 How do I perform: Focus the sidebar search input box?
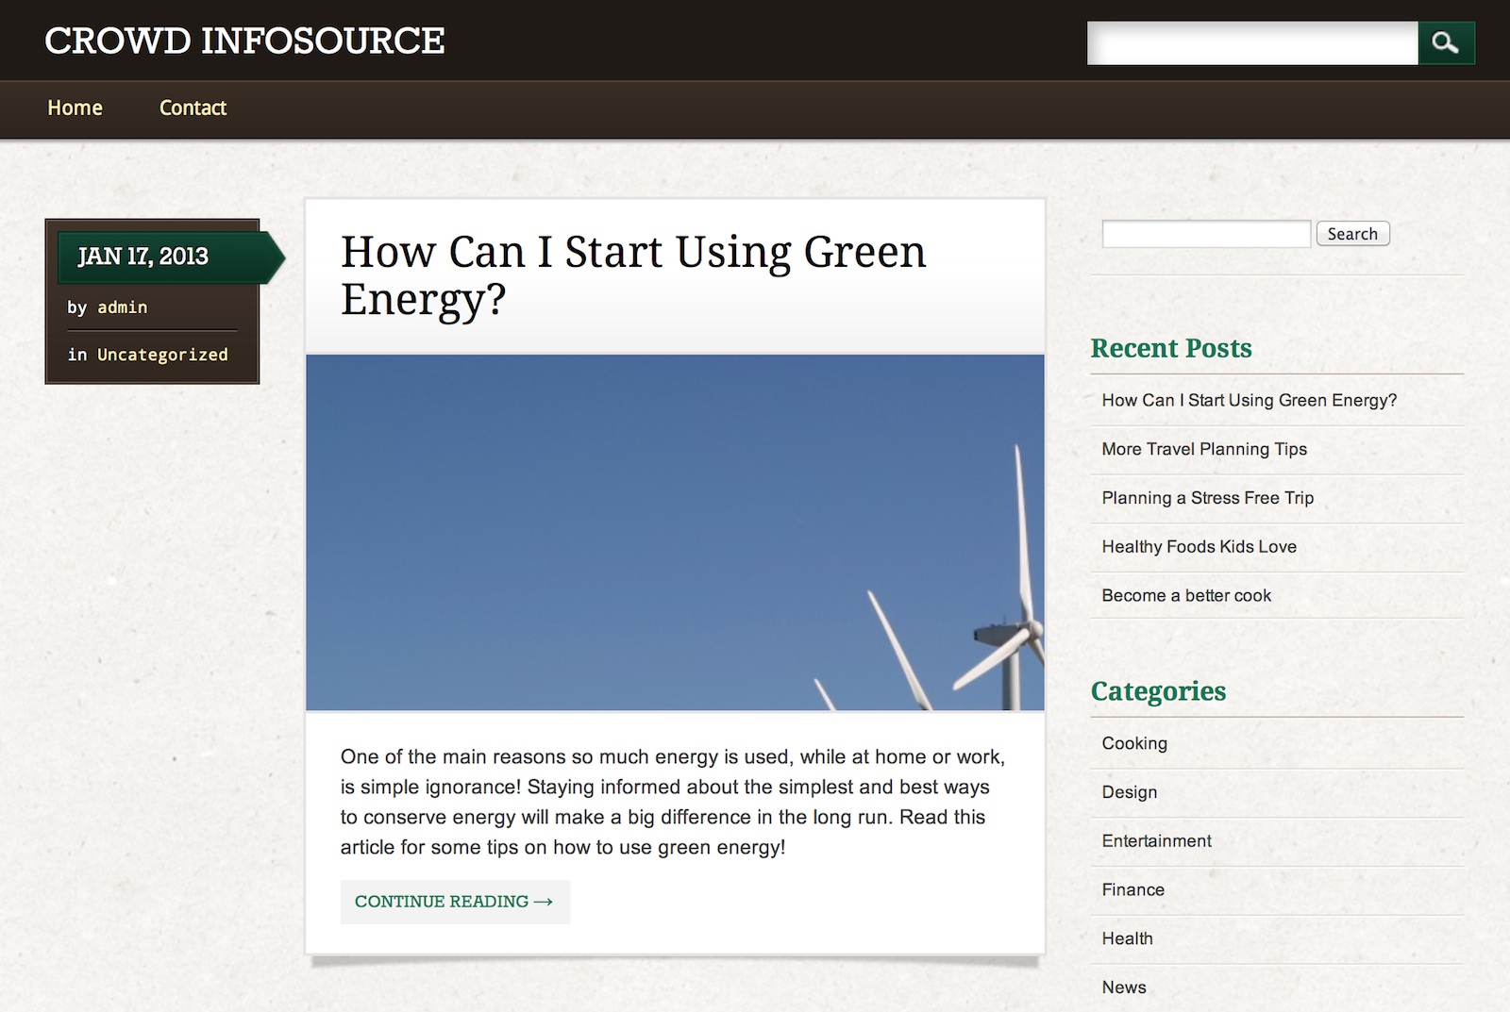point(1205,234)
